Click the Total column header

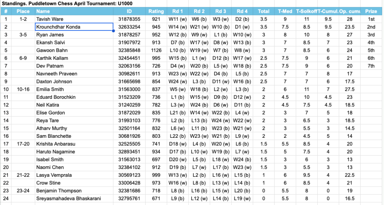(264, 11)
